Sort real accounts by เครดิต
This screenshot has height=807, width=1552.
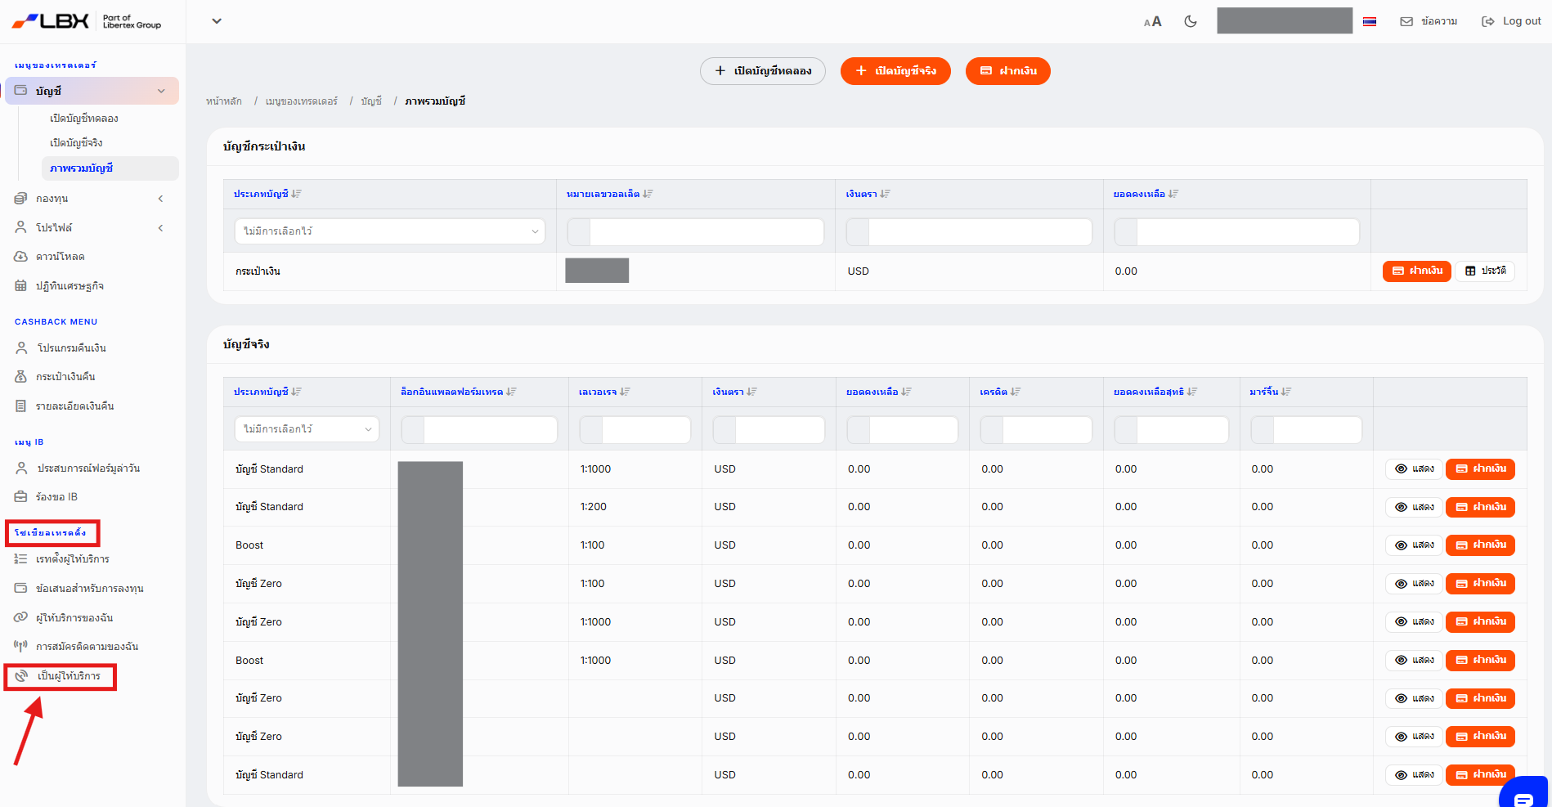click(x=1000, y=392)
